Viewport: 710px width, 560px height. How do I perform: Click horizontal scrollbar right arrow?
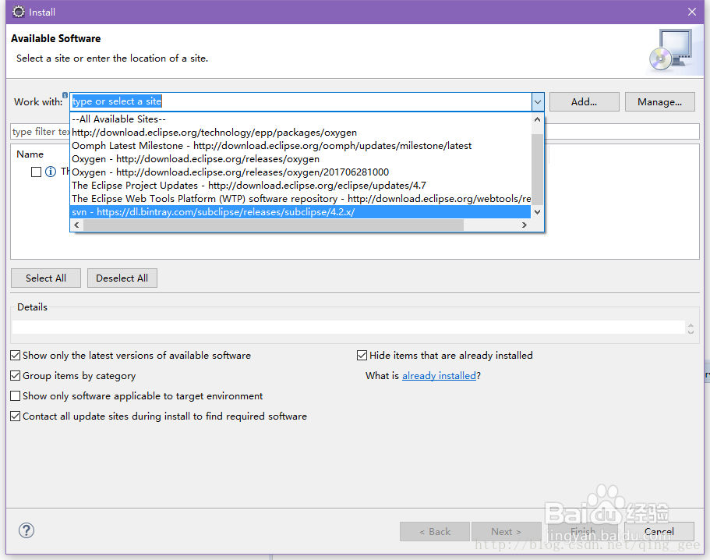(x=525, y=225)
